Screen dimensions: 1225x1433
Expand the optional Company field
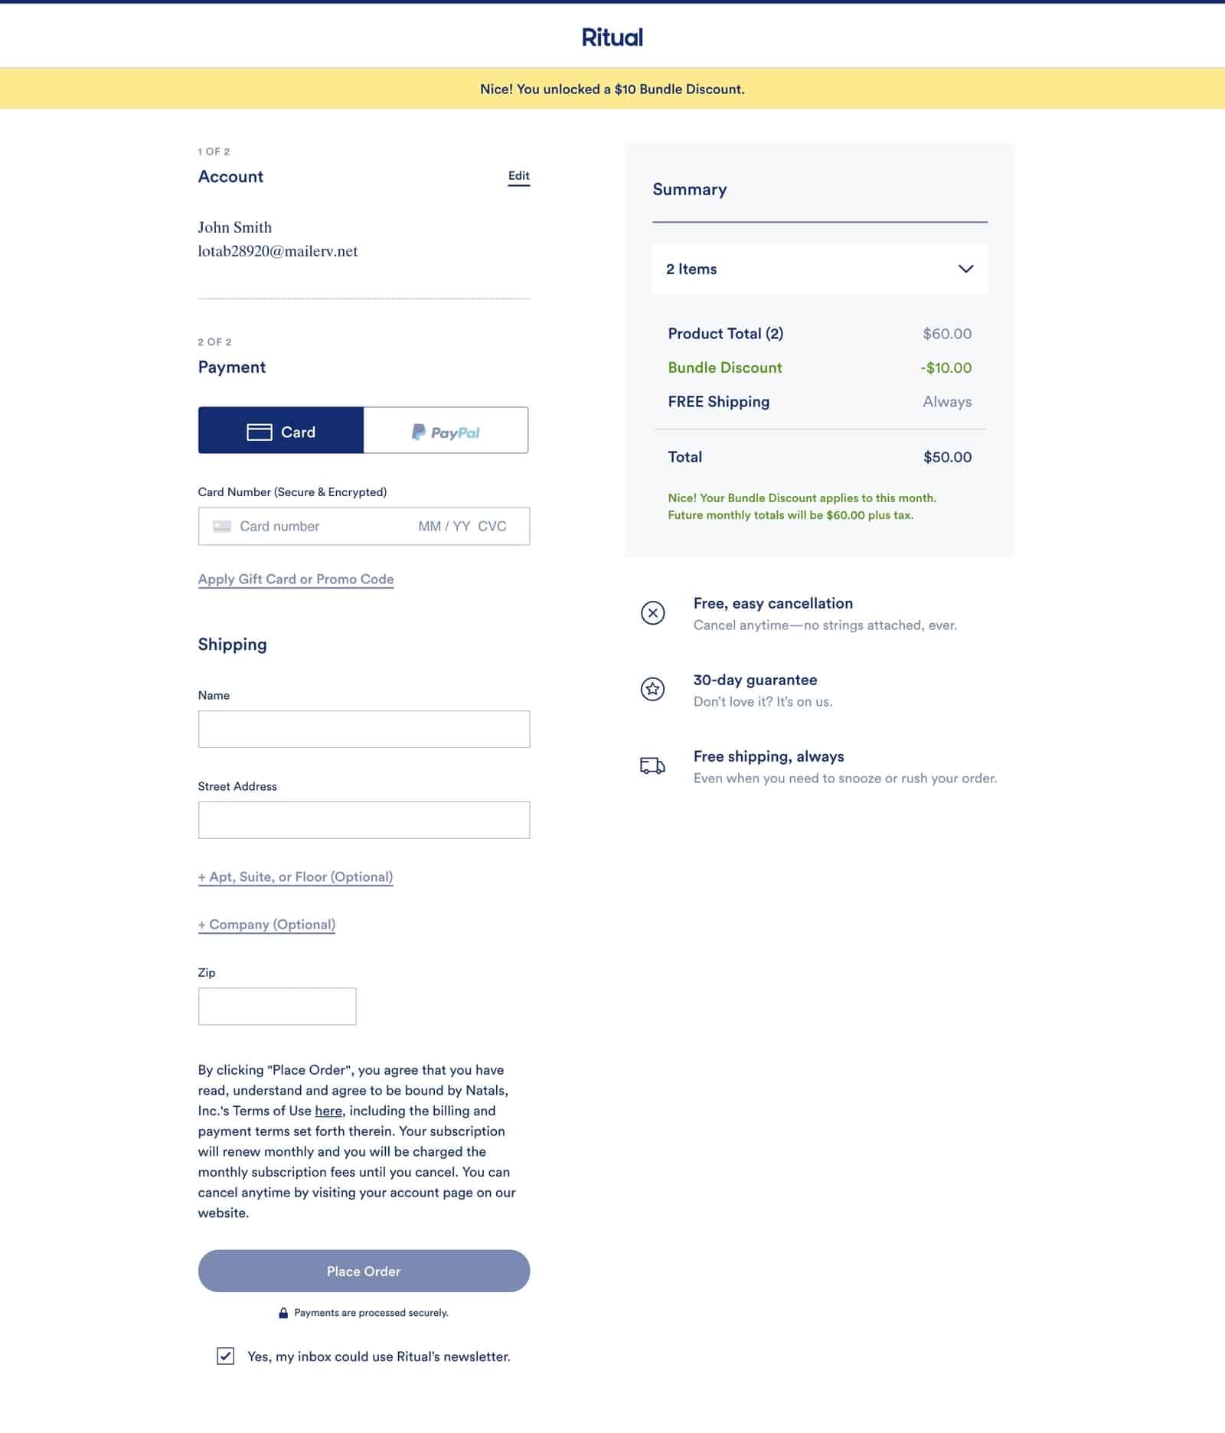[x=266, y=925]
